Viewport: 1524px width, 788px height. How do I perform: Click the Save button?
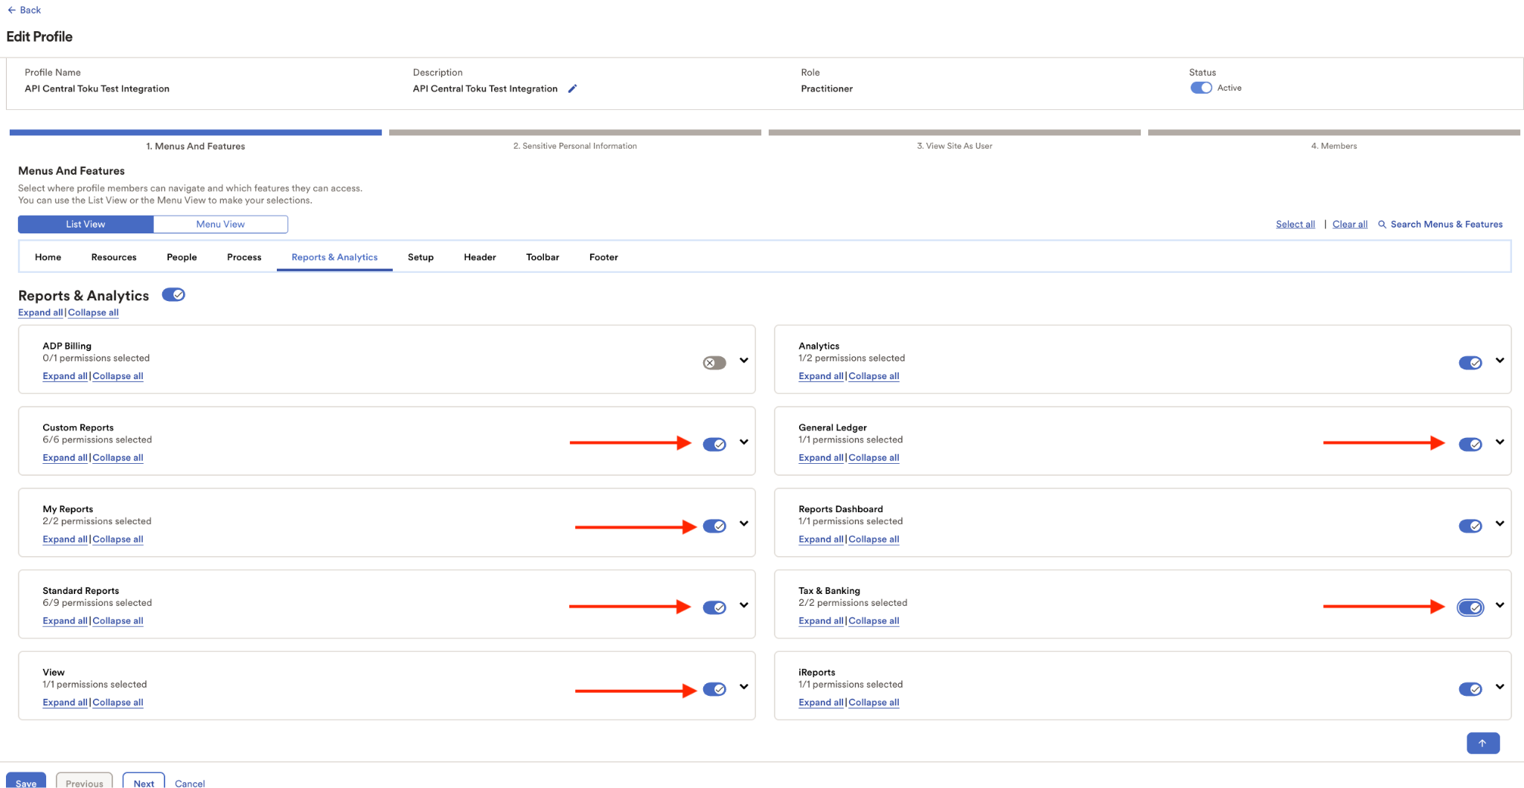[26, 781]
